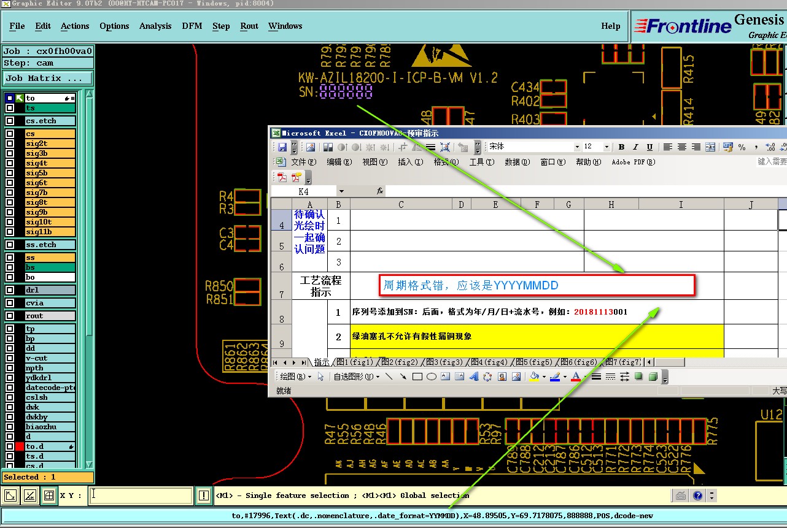Click the Fill Color paint bucket swatch
The width and height of the screenshot is (787, 528).
pos(534,377)
